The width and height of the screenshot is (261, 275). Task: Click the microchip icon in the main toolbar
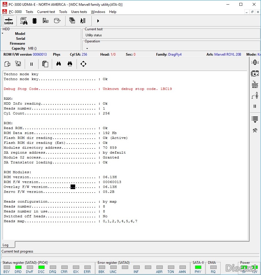point(35,21)
